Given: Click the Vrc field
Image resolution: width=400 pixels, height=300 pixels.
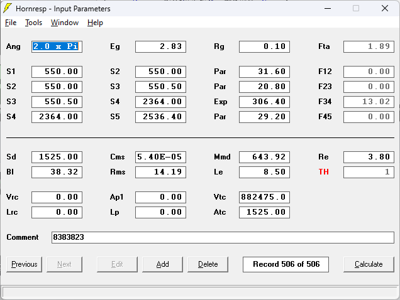Looking at the screenshot, I should coord(57,197).
